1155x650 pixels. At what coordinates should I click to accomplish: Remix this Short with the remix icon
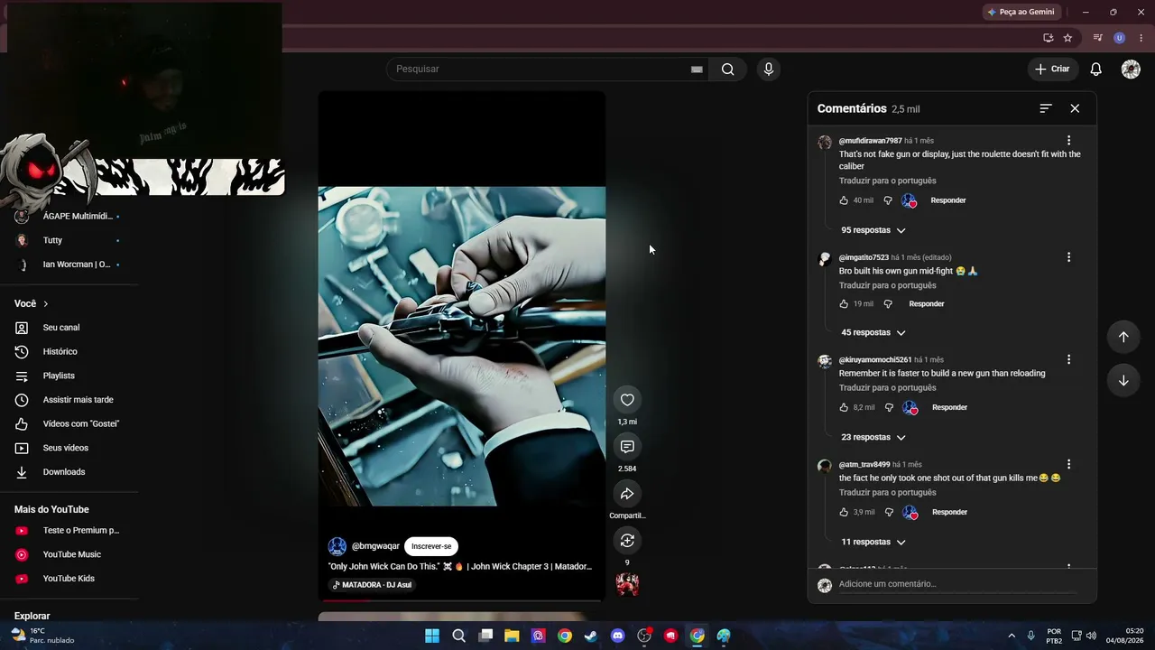627,541
